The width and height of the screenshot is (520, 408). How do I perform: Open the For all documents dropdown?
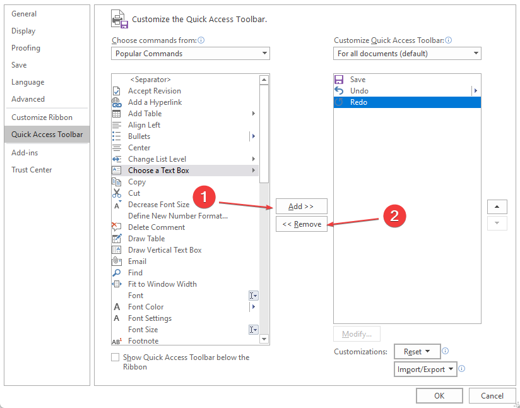point(407,54)
